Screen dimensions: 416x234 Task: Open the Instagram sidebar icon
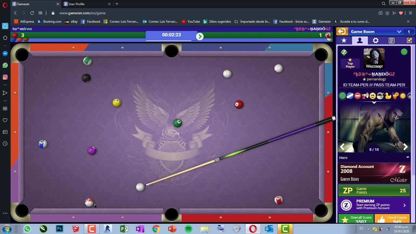tap(5, 77)
